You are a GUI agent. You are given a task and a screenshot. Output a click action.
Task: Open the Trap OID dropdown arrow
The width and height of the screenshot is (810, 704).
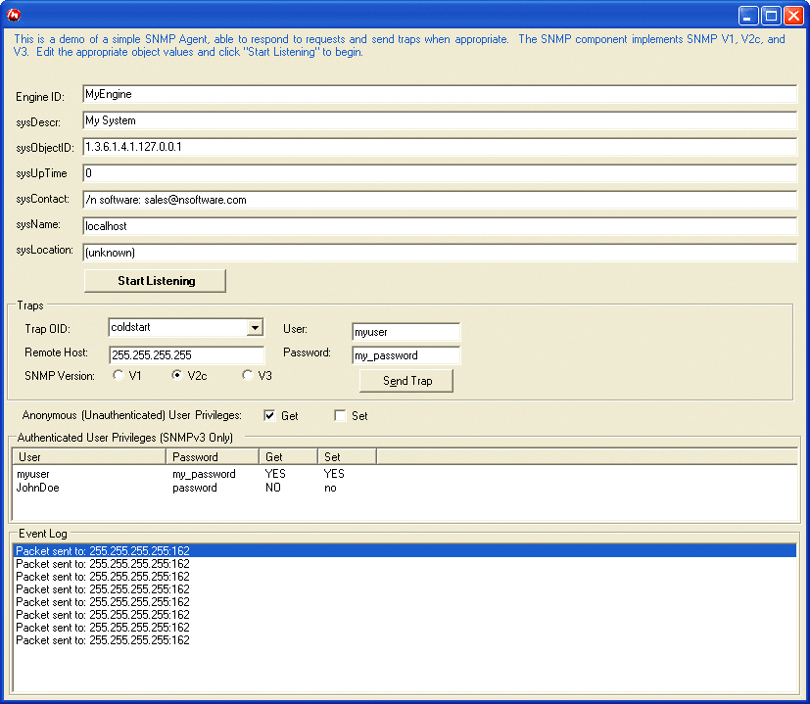pos(255,327)
